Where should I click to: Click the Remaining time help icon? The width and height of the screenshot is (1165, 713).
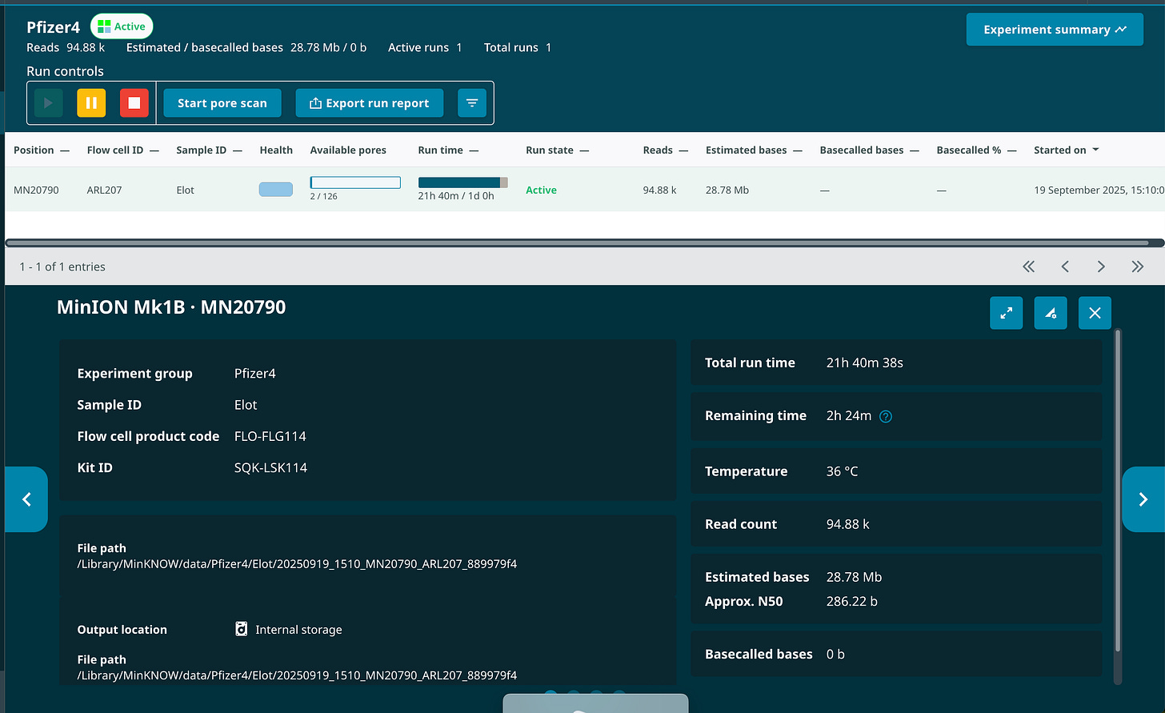click(x=886, y=416)
